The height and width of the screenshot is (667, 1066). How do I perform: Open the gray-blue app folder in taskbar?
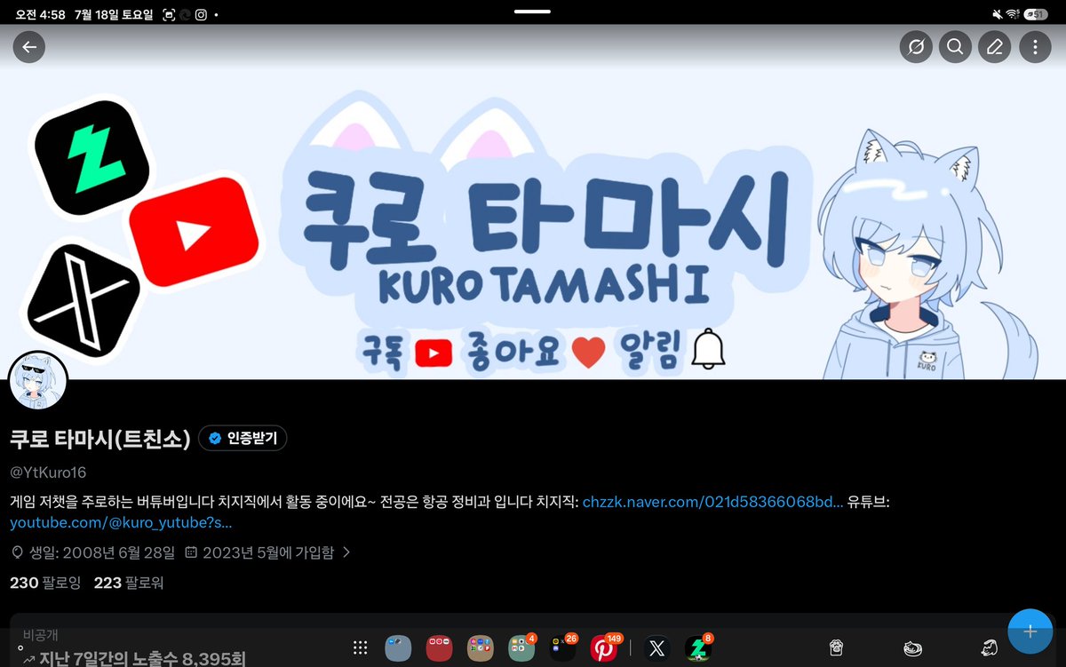[x=398, y=648]
